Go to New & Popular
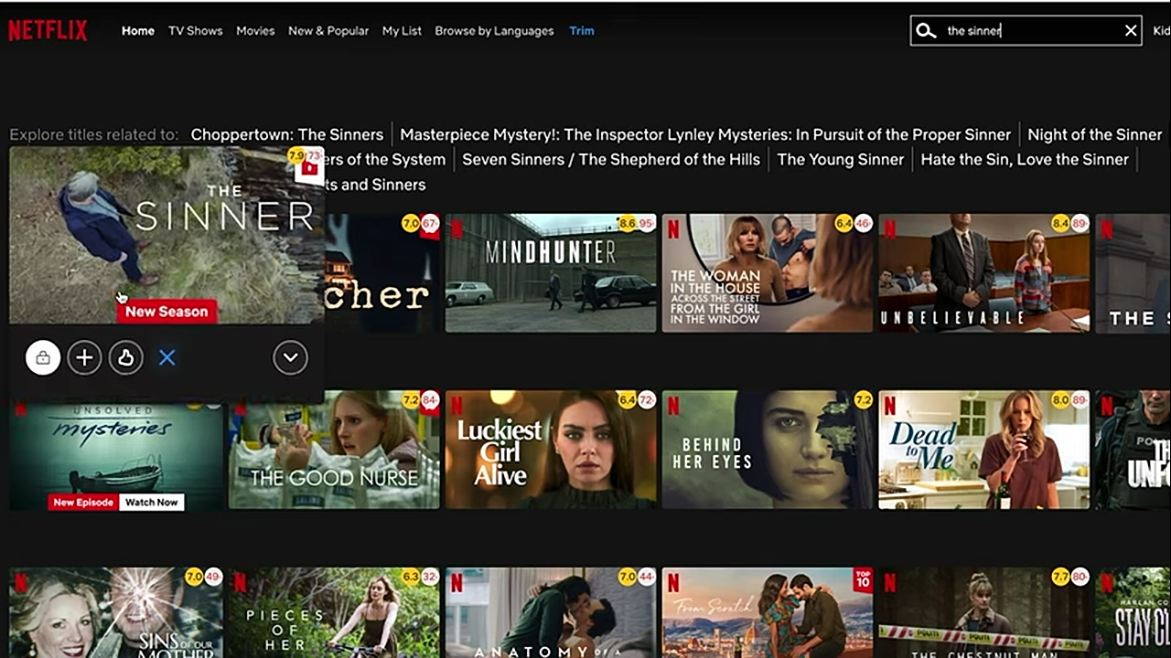The width and height of the screenshot is (1171, 658). (x=328, y=31)
